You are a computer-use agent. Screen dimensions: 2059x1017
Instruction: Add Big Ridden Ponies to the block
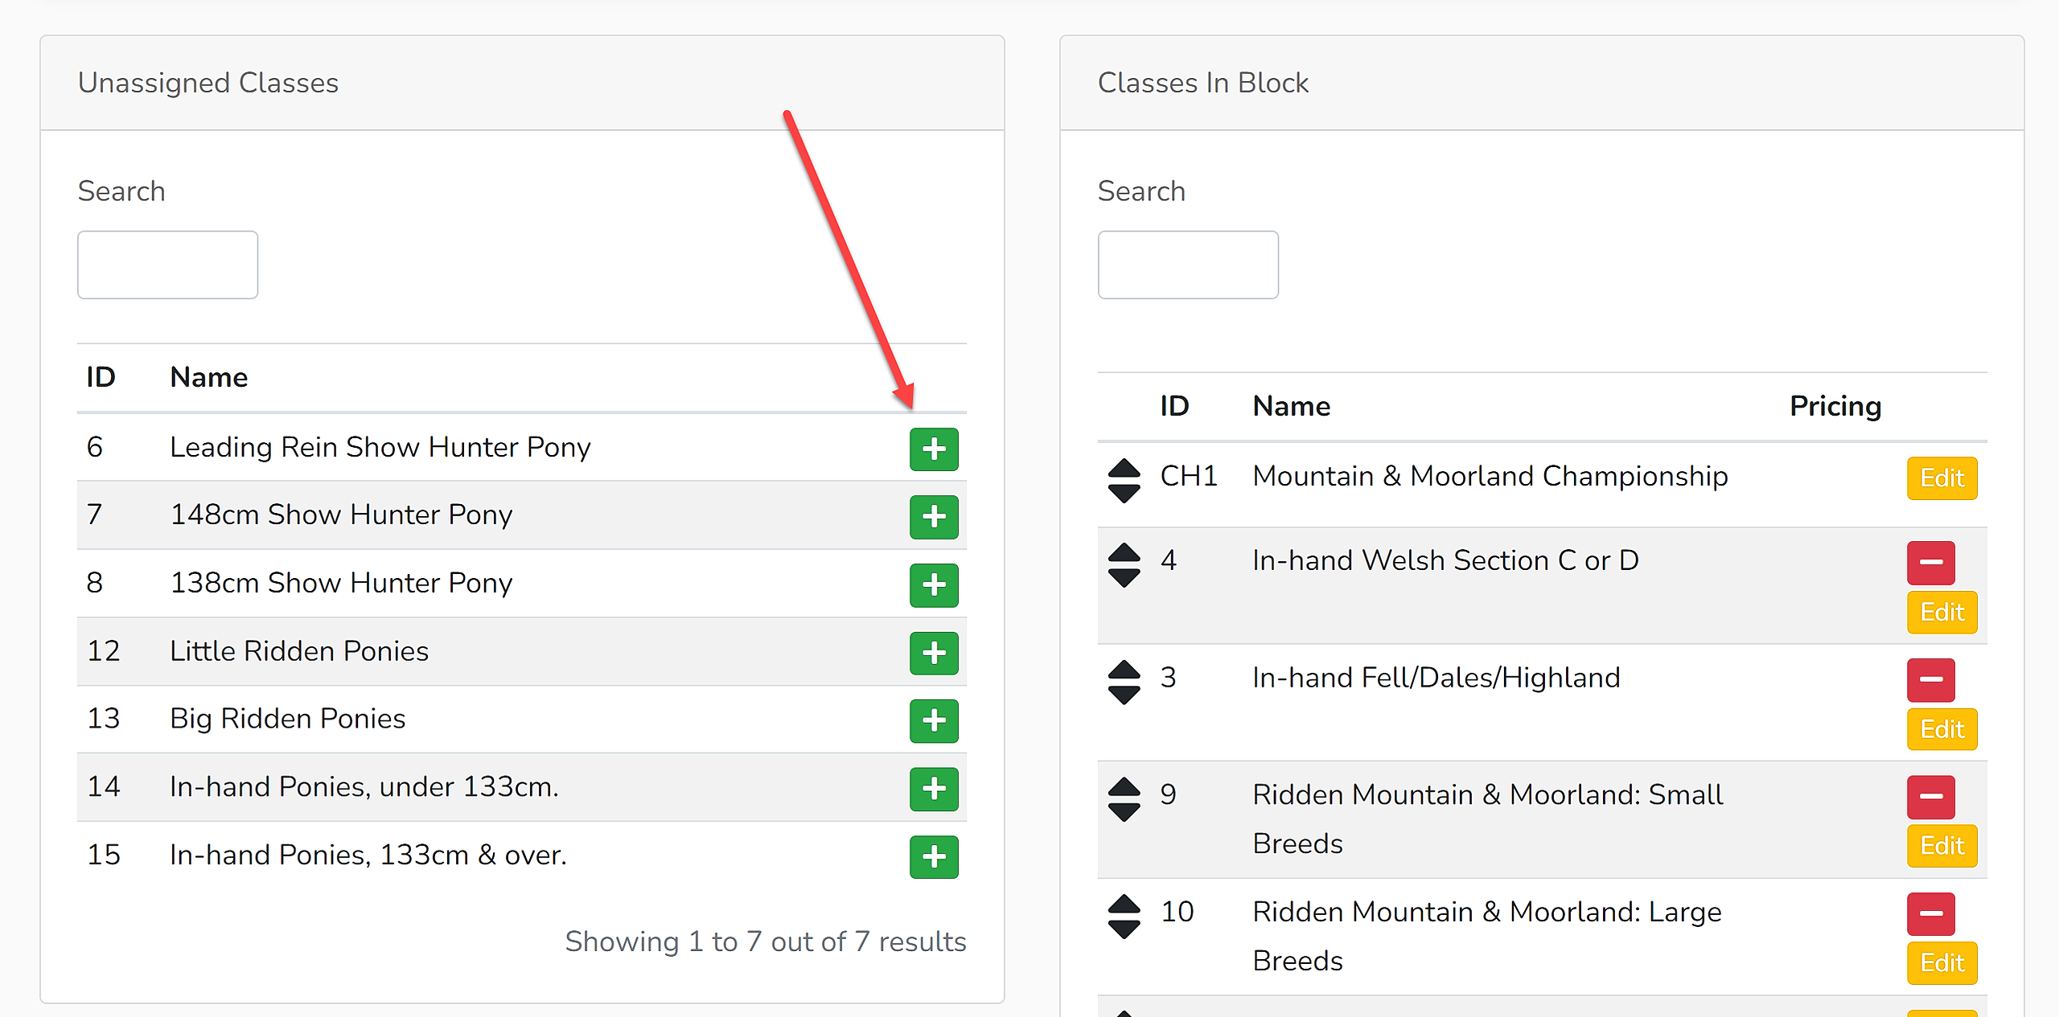[x=934, y=720]
